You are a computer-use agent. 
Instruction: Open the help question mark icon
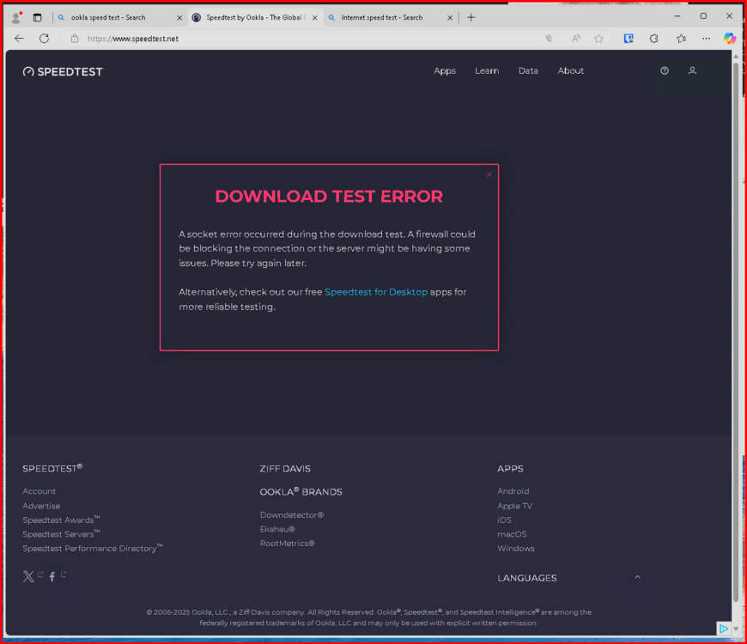[665, 70]
